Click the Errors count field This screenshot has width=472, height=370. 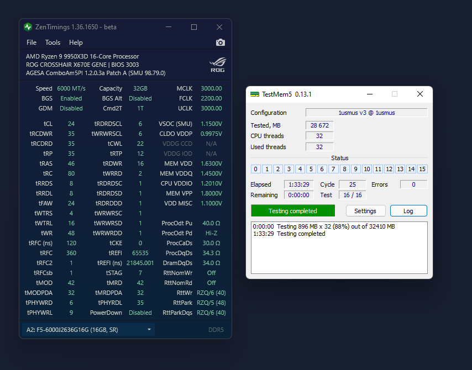tap(413, 184)
